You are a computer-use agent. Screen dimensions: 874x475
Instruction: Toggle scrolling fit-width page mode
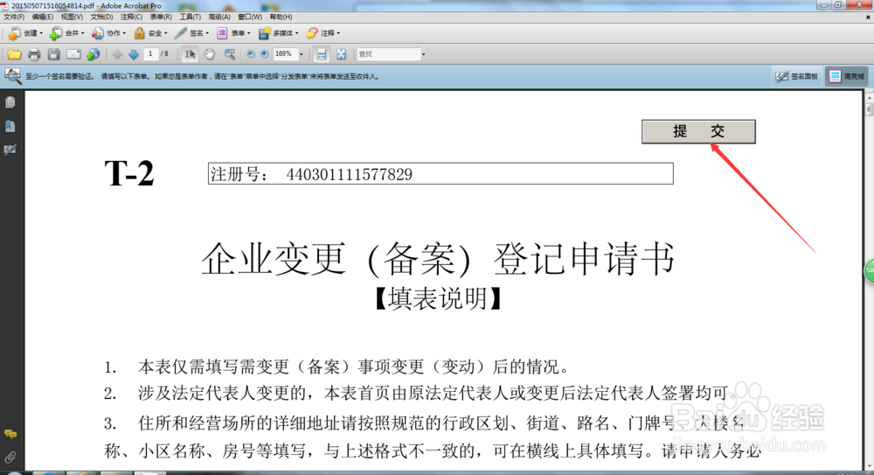(x=322, y=54)
